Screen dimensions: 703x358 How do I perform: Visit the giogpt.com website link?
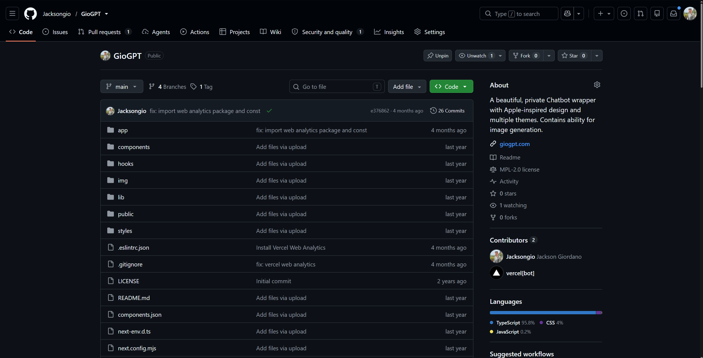click(x=515, y=144)
